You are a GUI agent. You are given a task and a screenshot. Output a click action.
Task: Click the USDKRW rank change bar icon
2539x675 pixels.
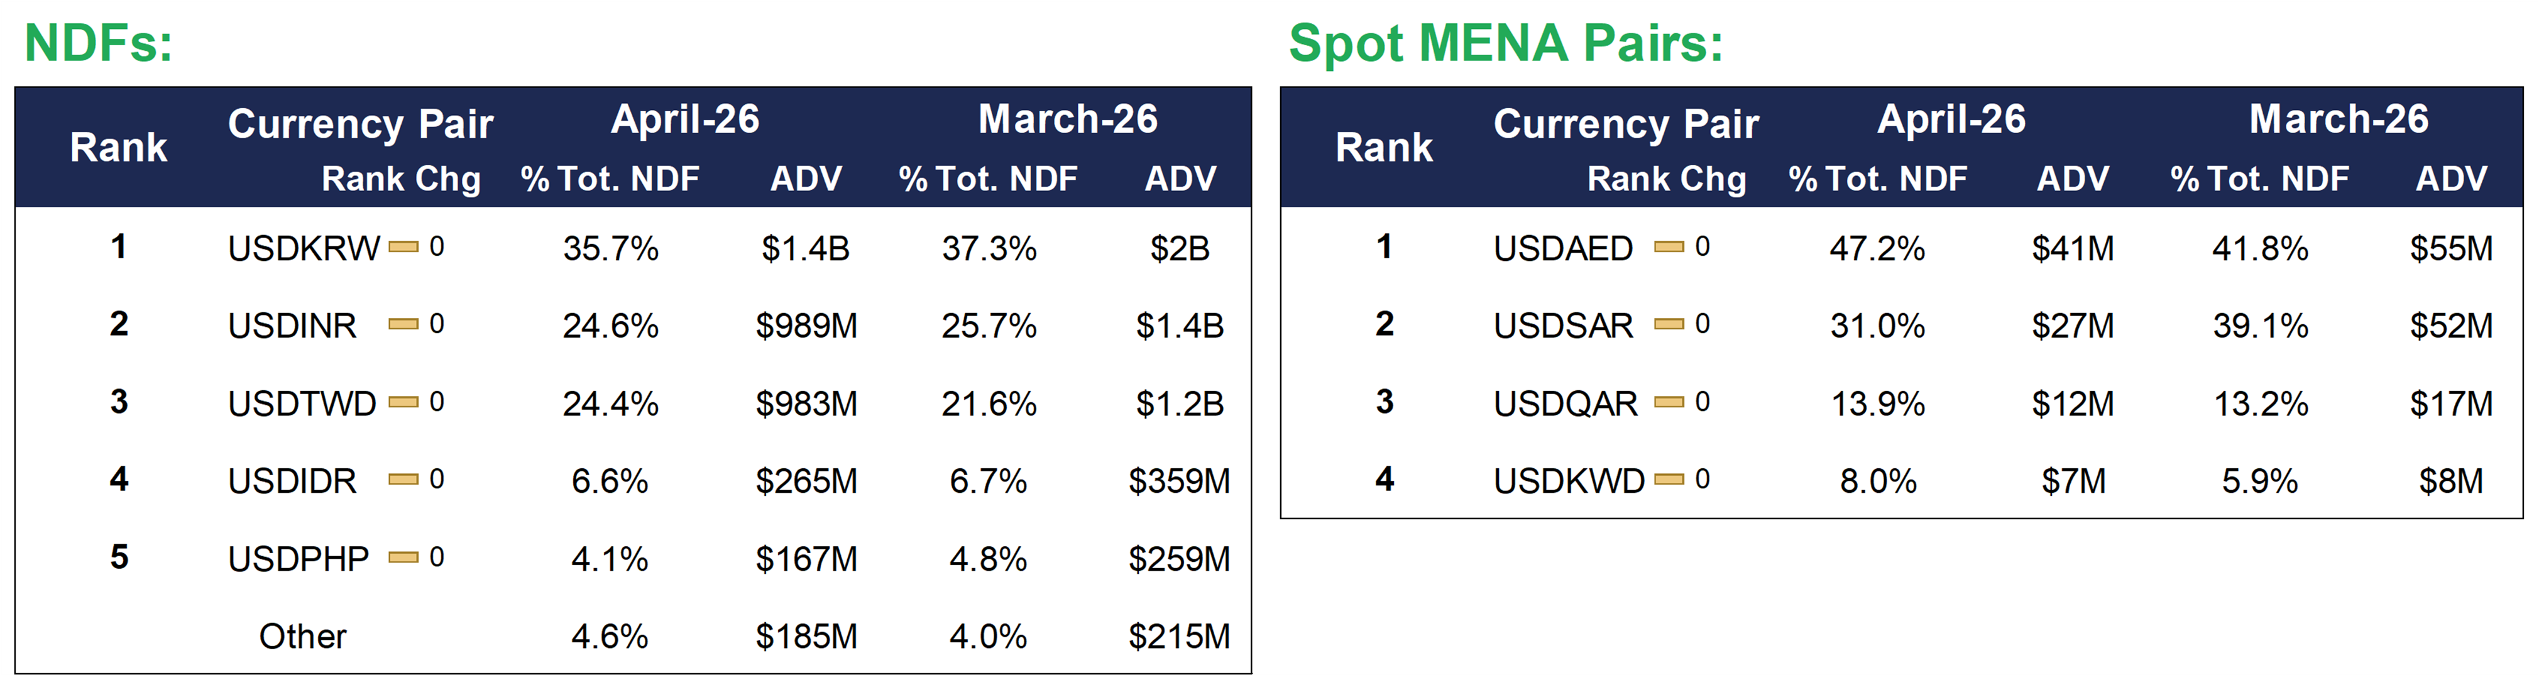pyautogui.click(x=403, y=248)
